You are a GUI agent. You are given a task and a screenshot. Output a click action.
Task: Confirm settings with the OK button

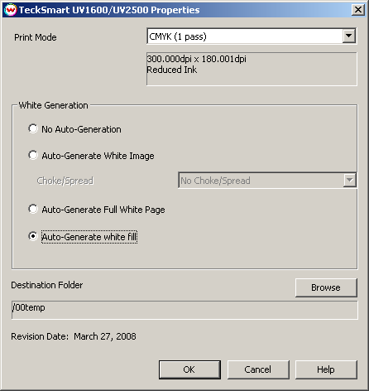[189, 369]
